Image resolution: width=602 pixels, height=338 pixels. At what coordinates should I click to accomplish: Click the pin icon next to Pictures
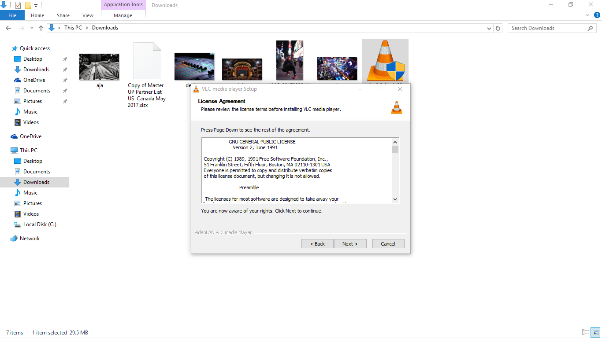(65, 101)
